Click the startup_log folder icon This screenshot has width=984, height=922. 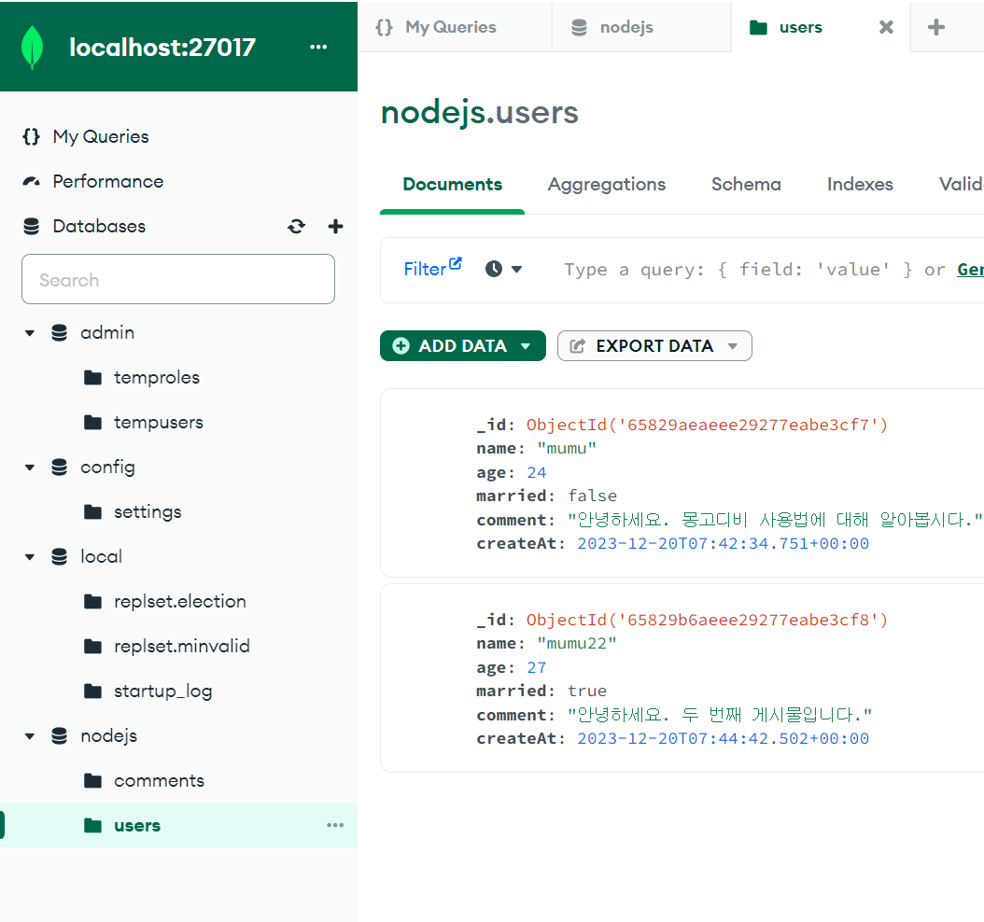point(92,691)
